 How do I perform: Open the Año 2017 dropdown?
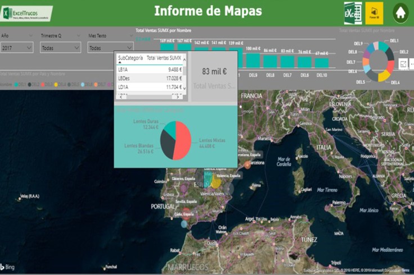point(17,48)
